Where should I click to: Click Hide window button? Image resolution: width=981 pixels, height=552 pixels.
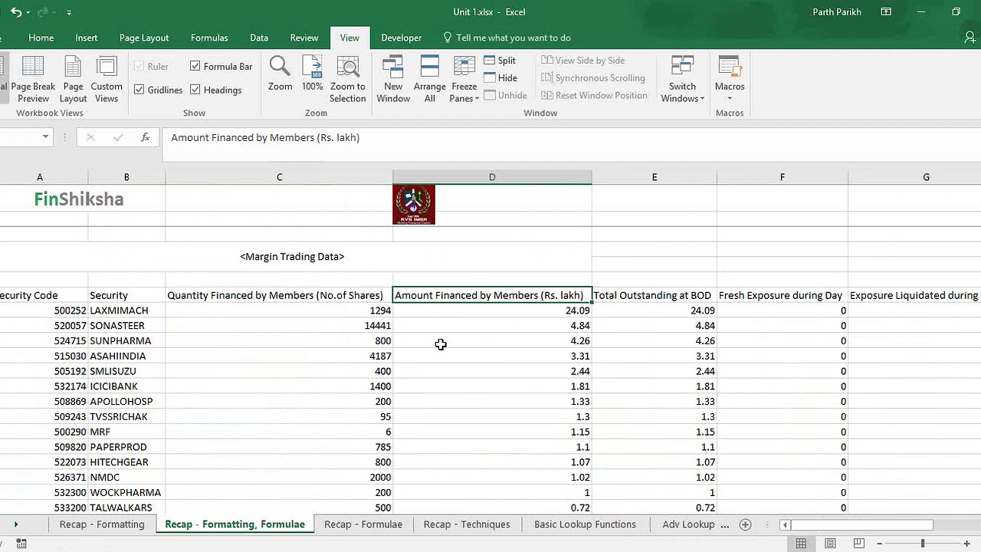500,78
